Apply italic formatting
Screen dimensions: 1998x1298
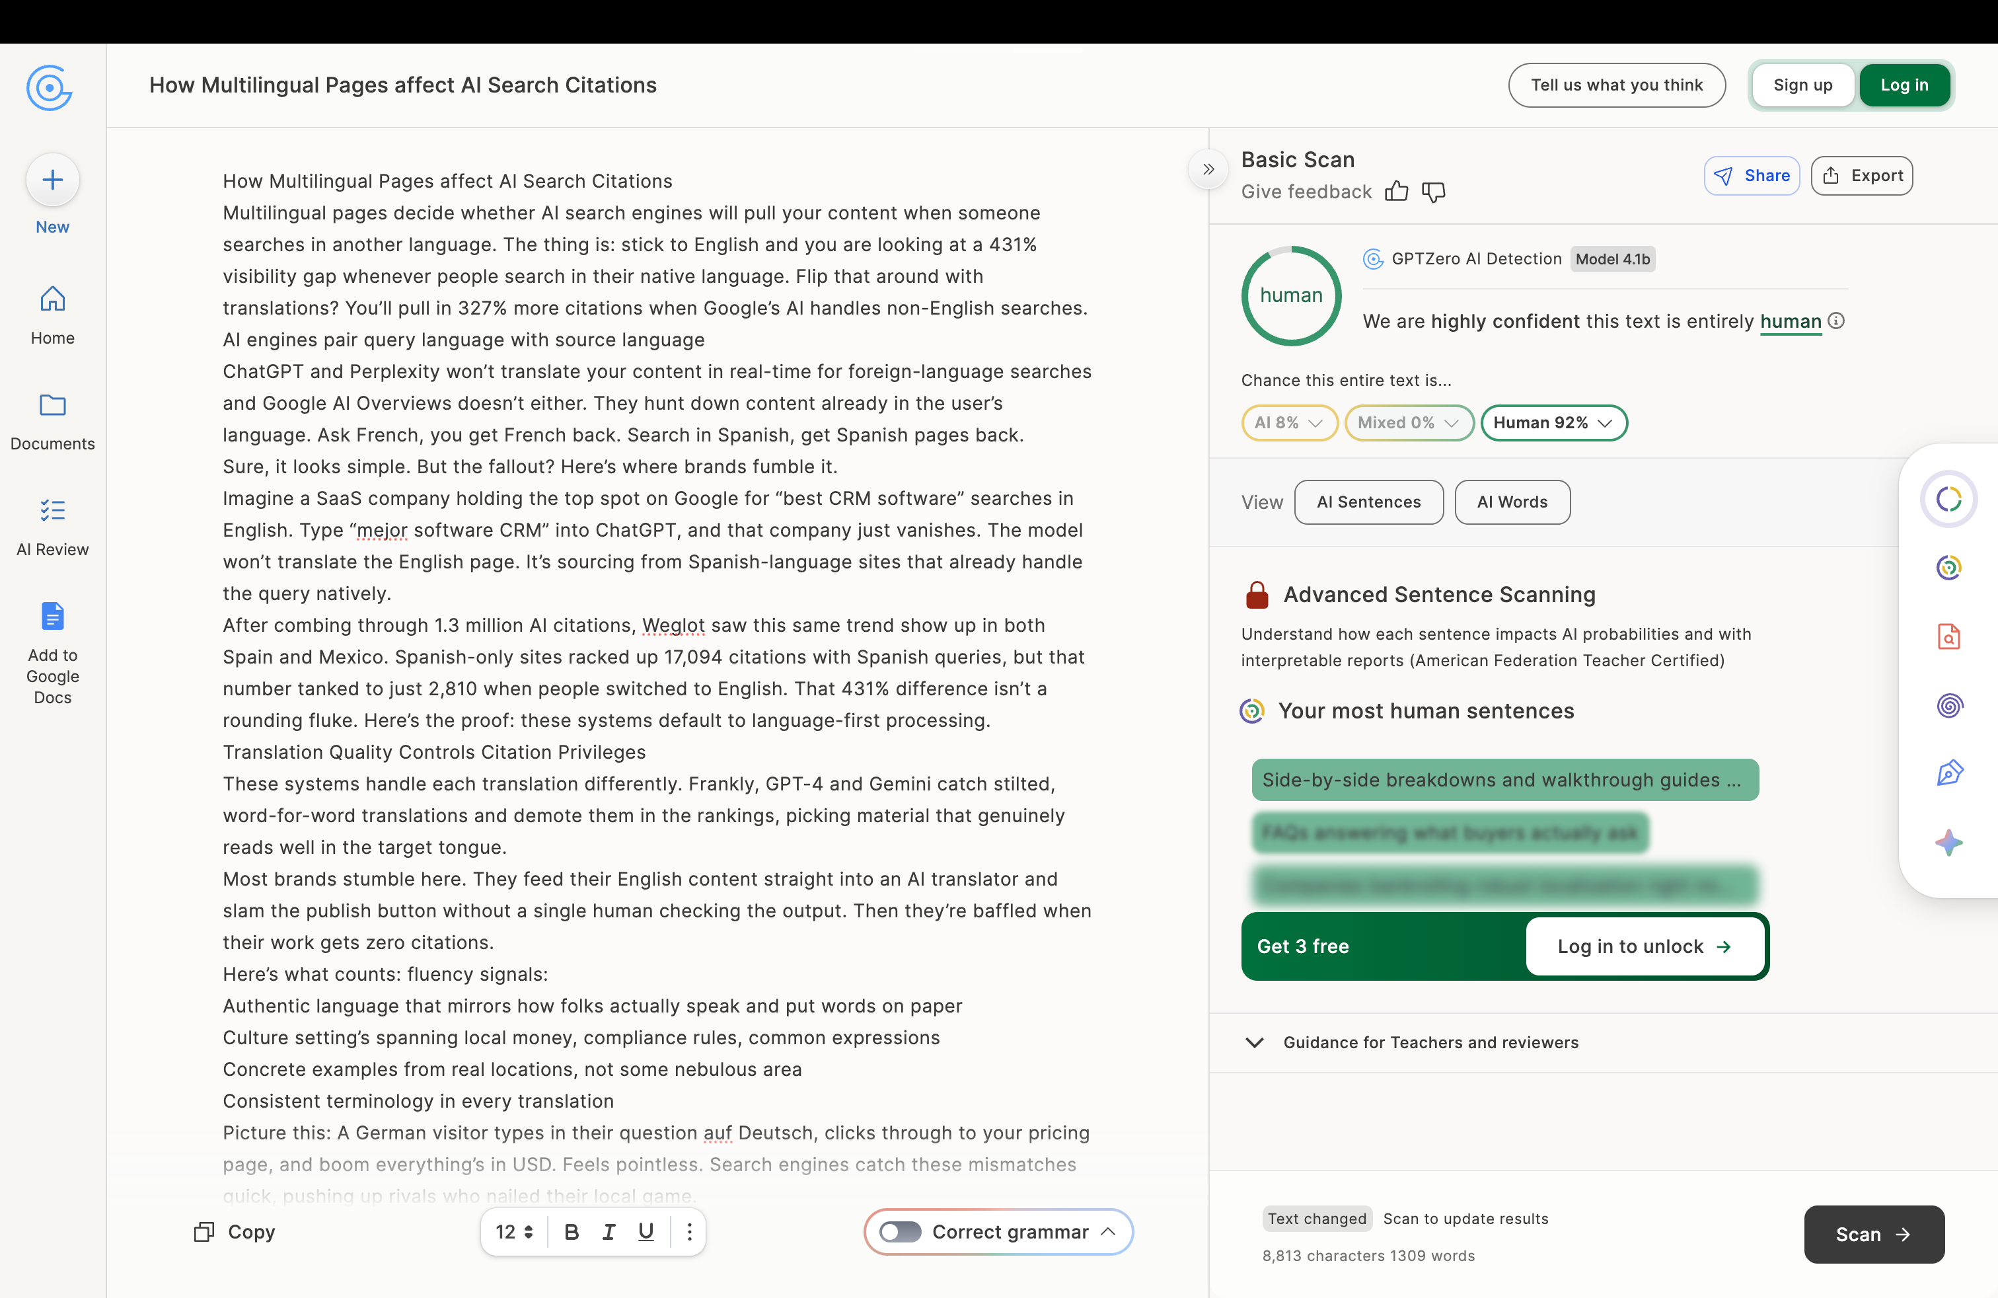(x=609, y=1232)
